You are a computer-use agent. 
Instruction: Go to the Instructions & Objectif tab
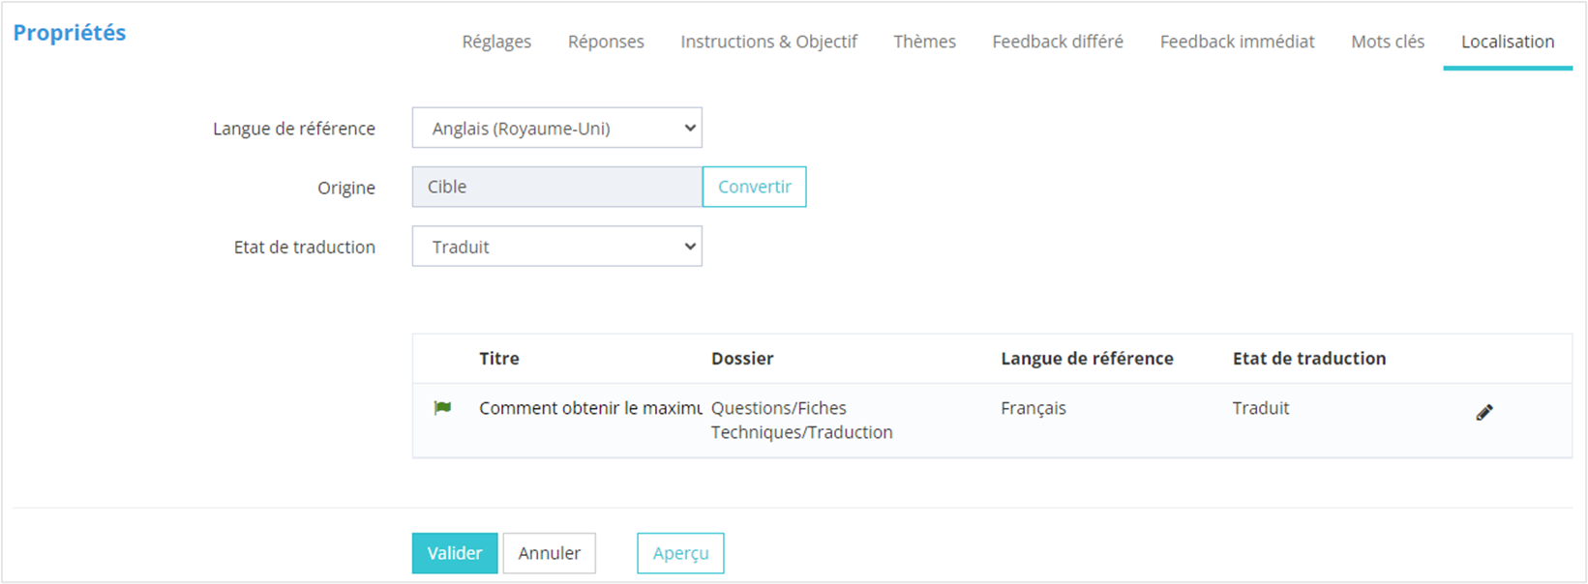click(768, 42)
